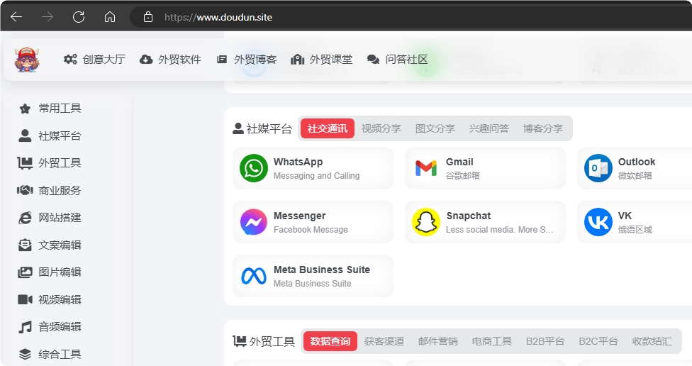Open 外贸博客 in top navigation
692x366 pixels.
[x=246, y=59]
